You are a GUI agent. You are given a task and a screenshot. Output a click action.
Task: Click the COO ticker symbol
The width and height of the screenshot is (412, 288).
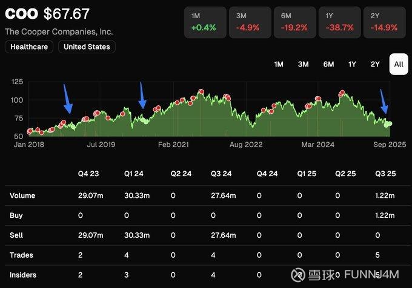(x=22, y=14)
